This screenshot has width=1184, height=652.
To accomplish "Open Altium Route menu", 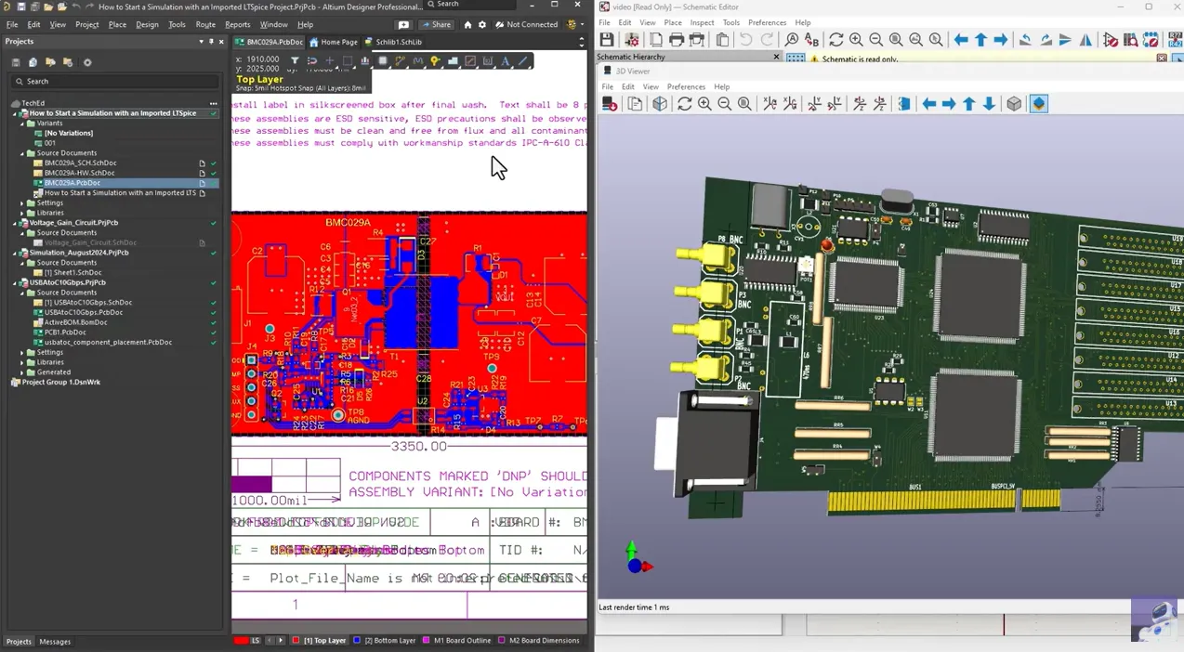I will pos(205,25).
